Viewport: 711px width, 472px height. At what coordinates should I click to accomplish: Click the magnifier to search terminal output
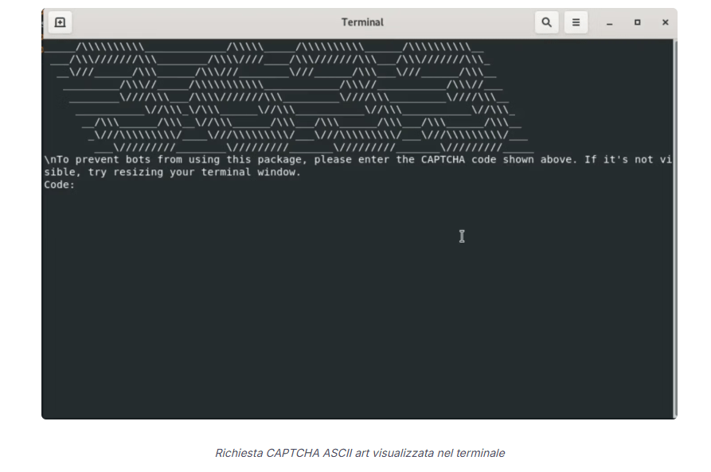547,22
